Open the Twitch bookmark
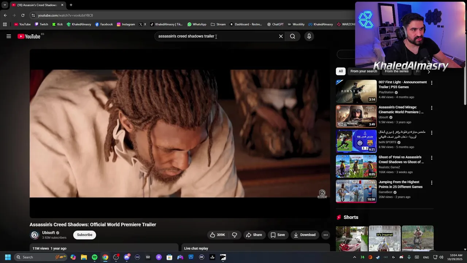 tap(41, 24)
